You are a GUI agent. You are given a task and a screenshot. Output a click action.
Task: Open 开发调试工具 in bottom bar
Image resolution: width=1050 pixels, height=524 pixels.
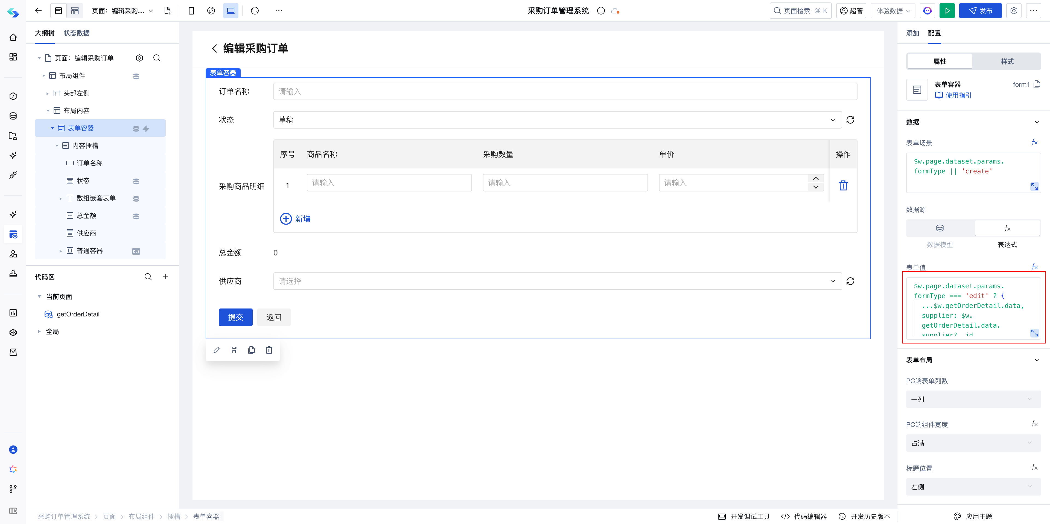tap(744, 516)
